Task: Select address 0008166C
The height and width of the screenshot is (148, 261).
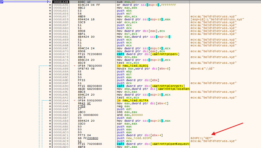Action: (61, 48)
